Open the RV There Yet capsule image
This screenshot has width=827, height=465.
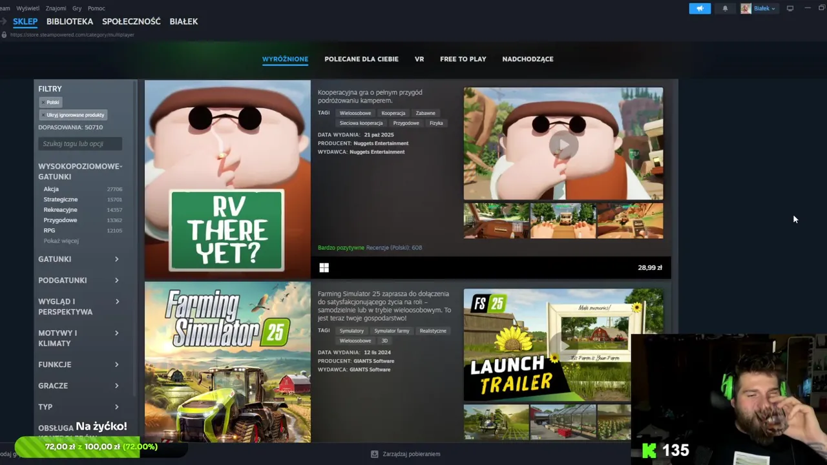[x=227, y=179]
